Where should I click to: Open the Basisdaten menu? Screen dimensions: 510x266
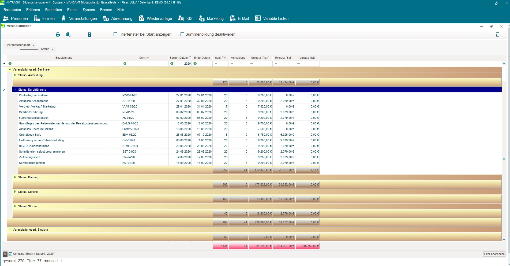[12, 10]
